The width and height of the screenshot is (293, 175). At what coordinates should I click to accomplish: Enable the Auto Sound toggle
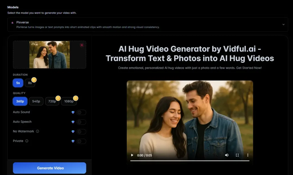tap(81, 112)
